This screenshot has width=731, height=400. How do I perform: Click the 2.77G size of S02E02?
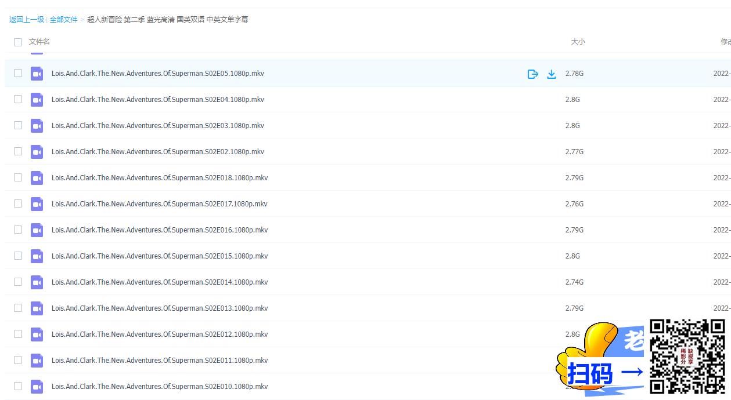pyautogui.click(x=574, y=152)
